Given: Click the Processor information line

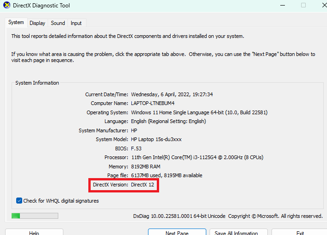Looking at the screenshot, I should (x=197, y=157).
